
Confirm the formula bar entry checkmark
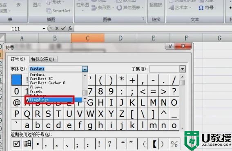63,28
